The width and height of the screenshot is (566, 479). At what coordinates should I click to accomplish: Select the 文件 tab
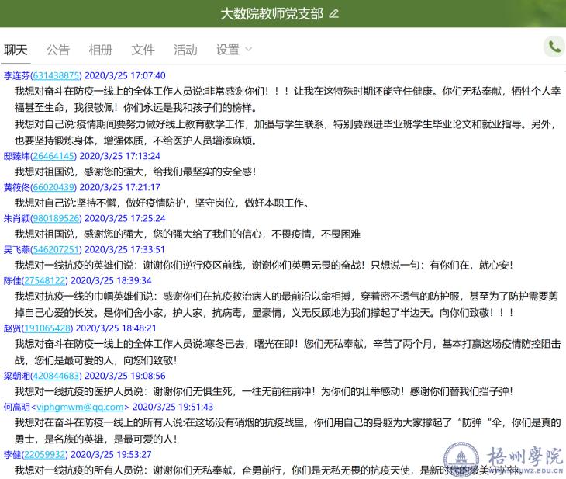coord(143,50)
